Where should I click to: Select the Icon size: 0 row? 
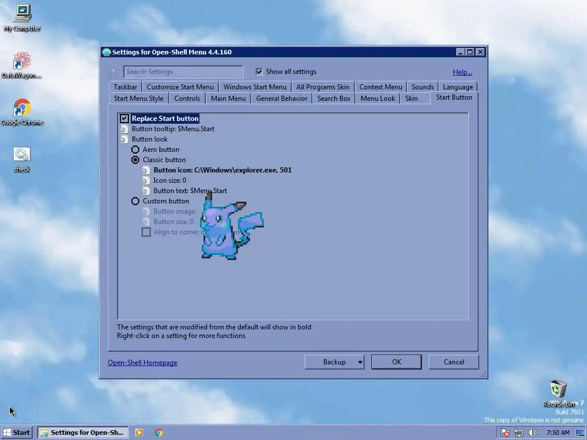[x=170, y=180]
